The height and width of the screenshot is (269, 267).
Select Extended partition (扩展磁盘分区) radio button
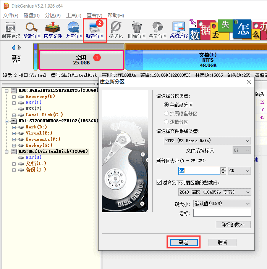pos(166,114)
